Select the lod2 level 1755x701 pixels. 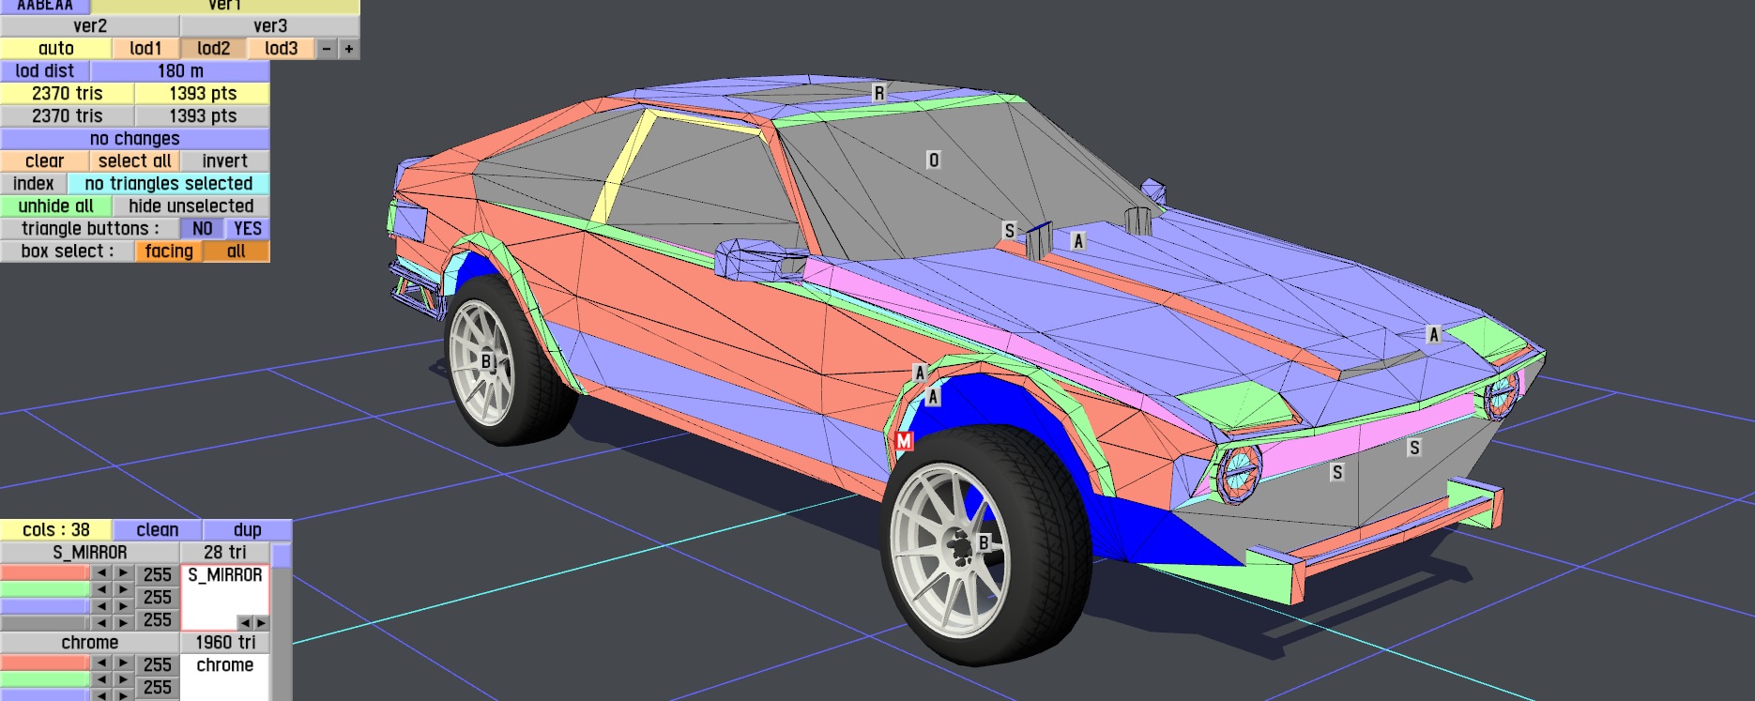[214, 49]
